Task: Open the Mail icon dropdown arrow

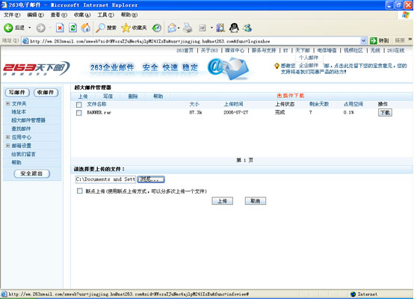Action: [x=179, y=28]
